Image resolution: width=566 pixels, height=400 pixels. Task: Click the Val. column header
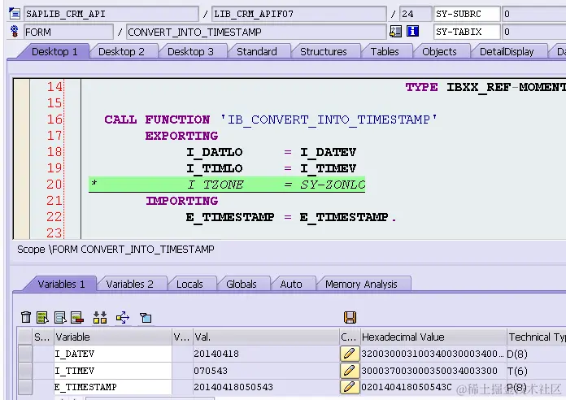[x=266, y=337]
